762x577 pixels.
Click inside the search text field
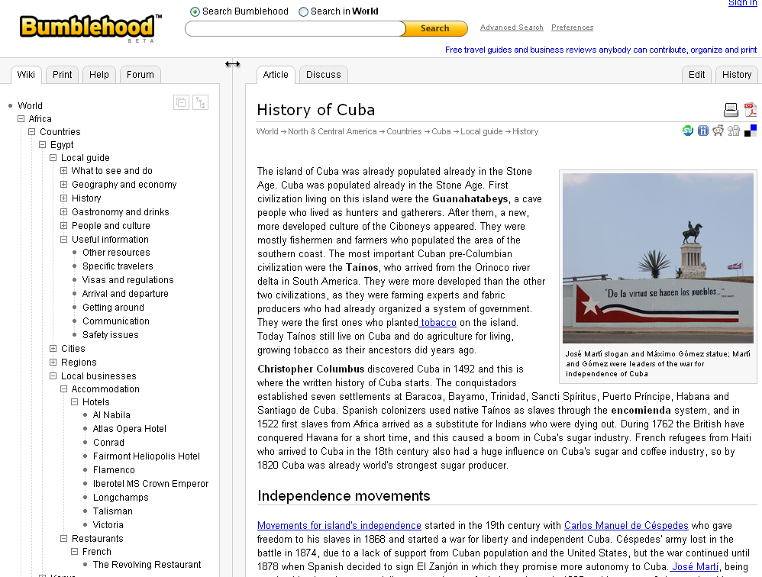click(x=295, y=29)
